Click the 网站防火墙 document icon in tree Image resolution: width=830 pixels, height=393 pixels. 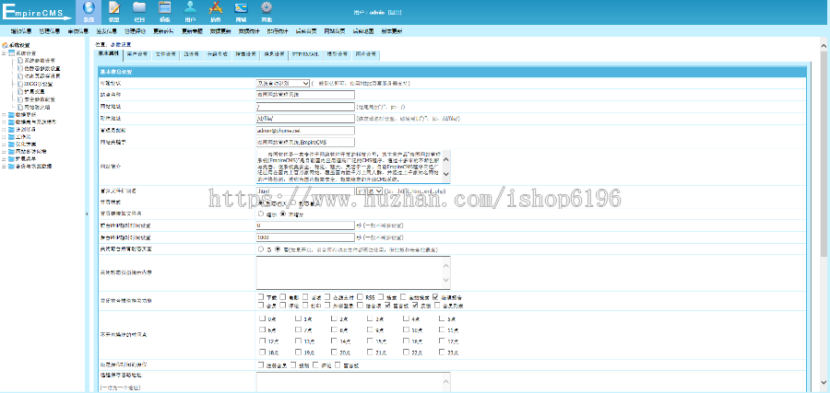point(20,107)
